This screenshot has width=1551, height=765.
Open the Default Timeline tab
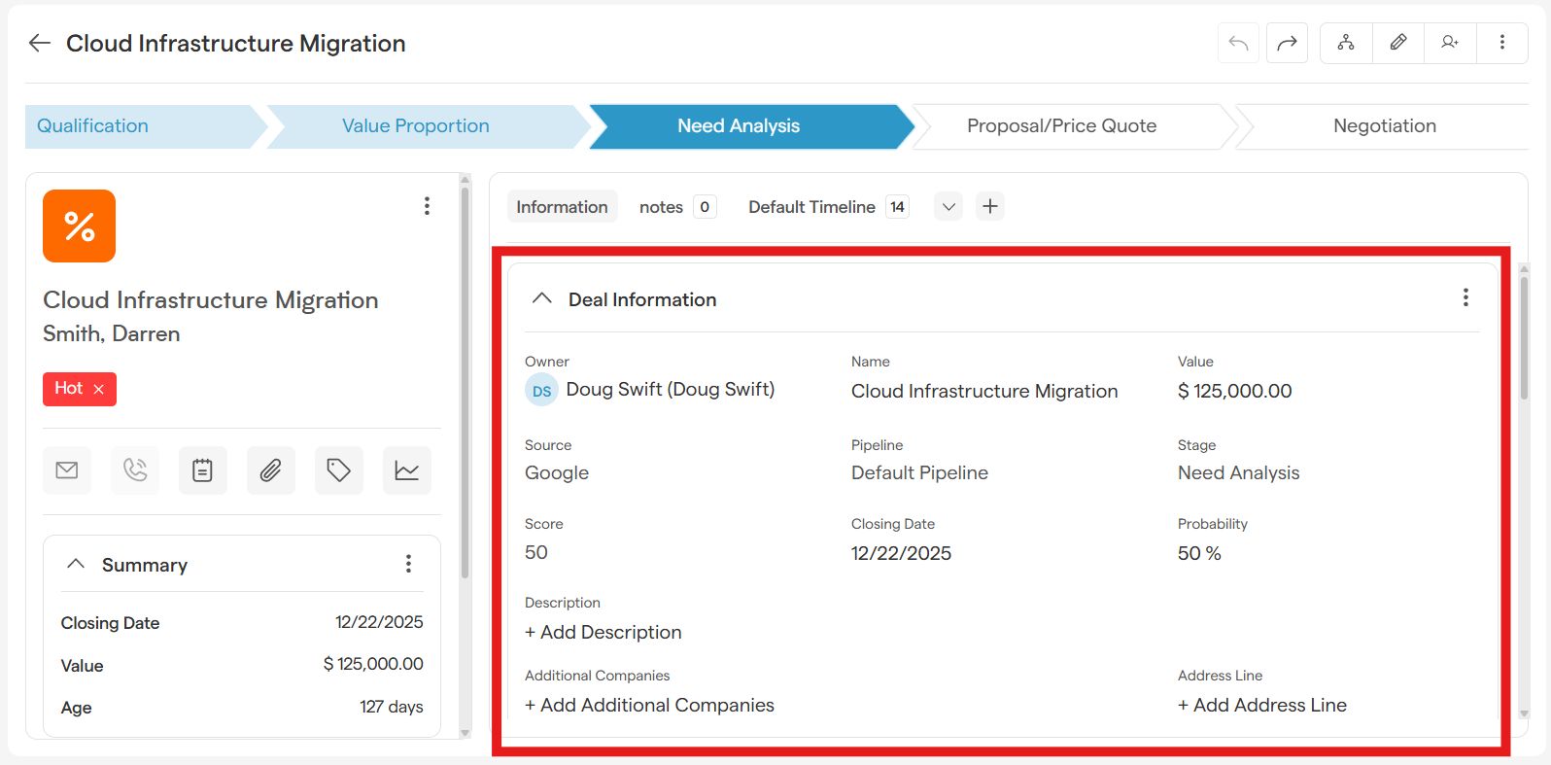(811, 206)
